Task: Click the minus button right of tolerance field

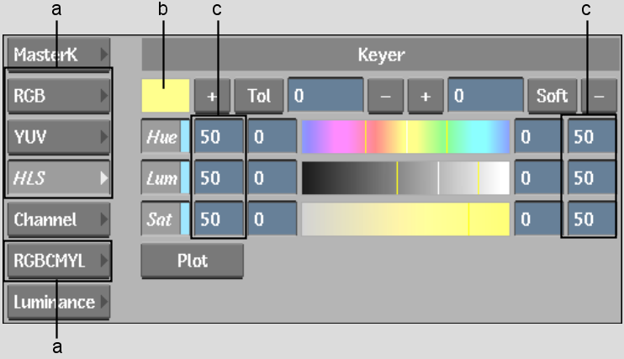Action: click(385, 96)
